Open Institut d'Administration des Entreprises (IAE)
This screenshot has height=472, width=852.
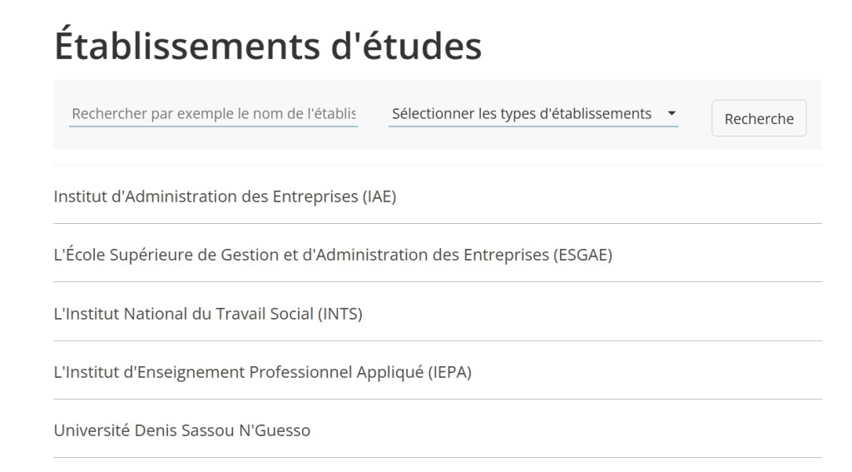pos(225,197)
